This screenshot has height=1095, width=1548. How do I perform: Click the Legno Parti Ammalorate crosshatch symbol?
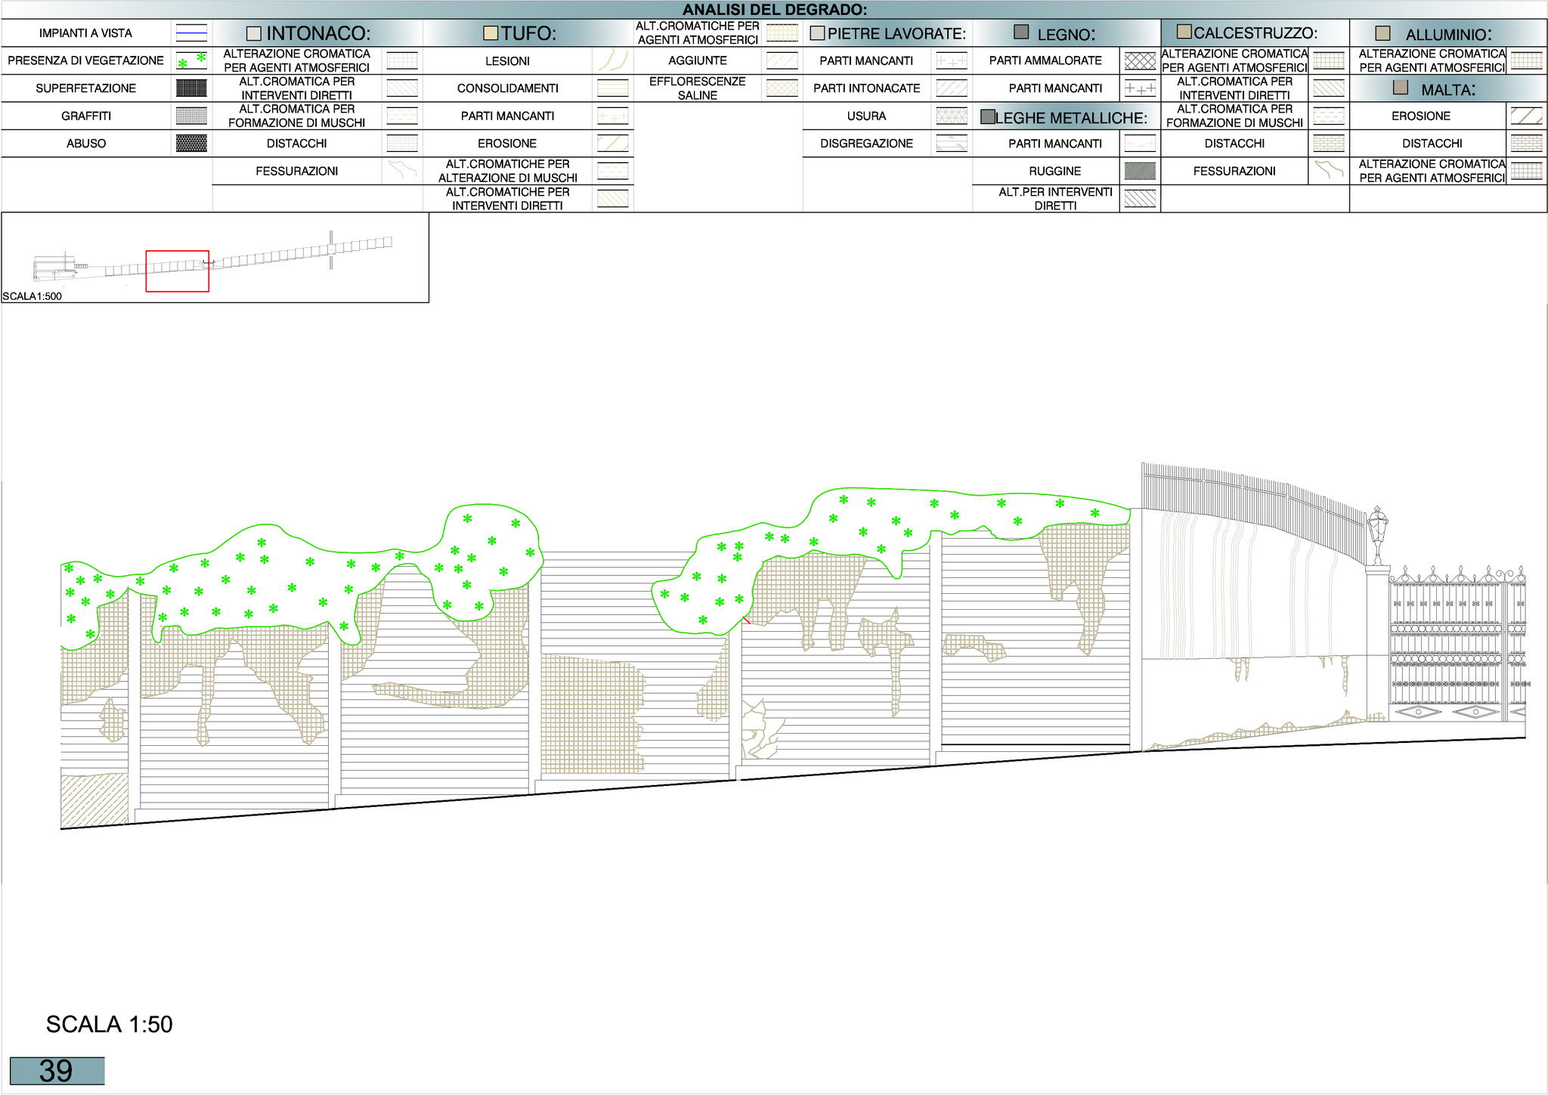tap(1140, 61)
